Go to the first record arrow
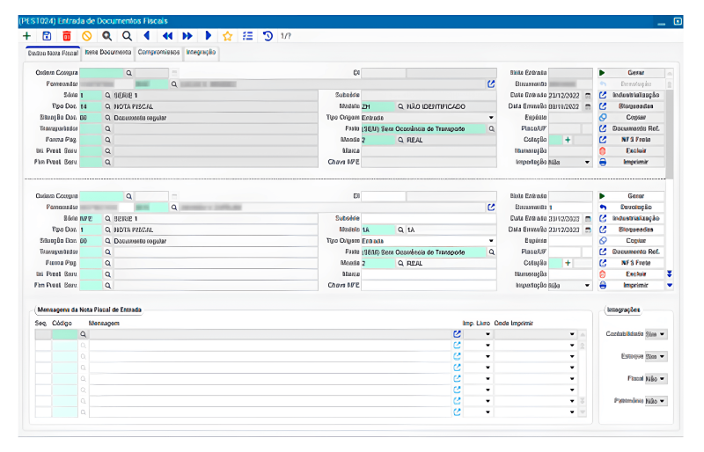704x452 pixels. coord(146,36)
